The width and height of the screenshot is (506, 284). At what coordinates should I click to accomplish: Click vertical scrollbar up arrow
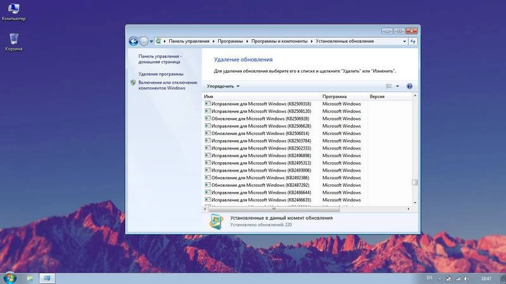[x=415, y=96]
